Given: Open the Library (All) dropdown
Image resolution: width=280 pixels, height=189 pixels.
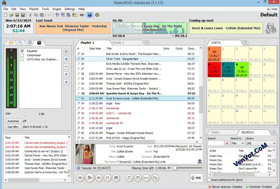Looking at the screenshot, I should click(261, 143).
